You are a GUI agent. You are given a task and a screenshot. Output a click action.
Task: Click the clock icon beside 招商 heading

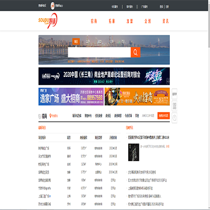tap(40, 116)
